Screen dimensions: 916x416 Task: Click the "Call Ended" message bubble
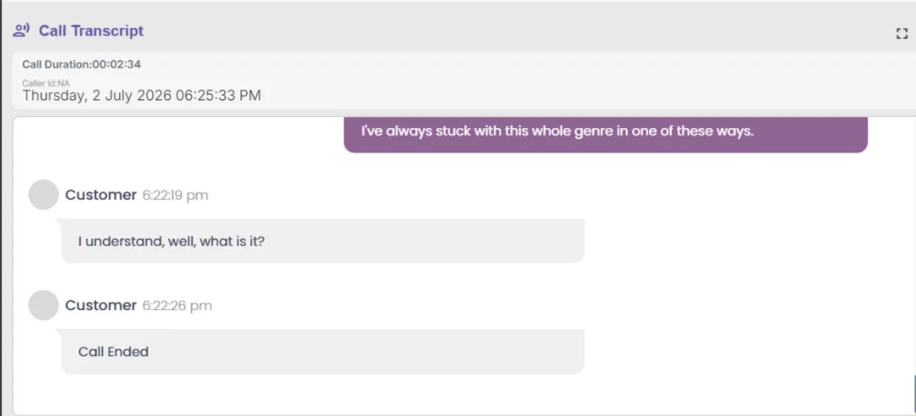click(x=323, y=351)
